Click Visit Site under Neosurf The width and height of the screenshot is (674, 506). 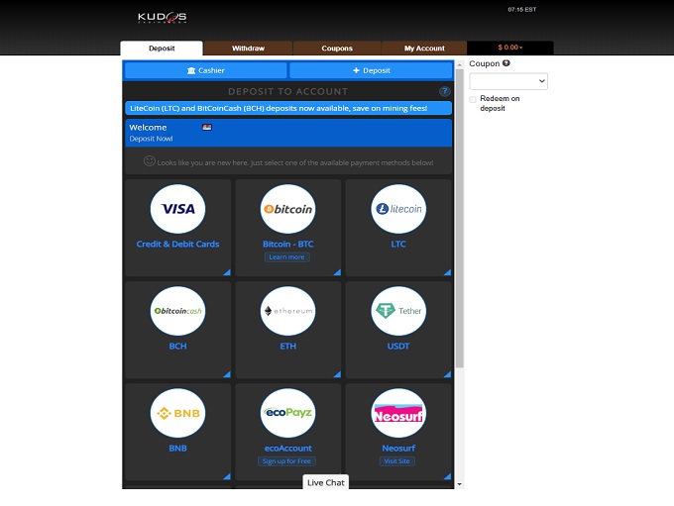pos(396,460)
